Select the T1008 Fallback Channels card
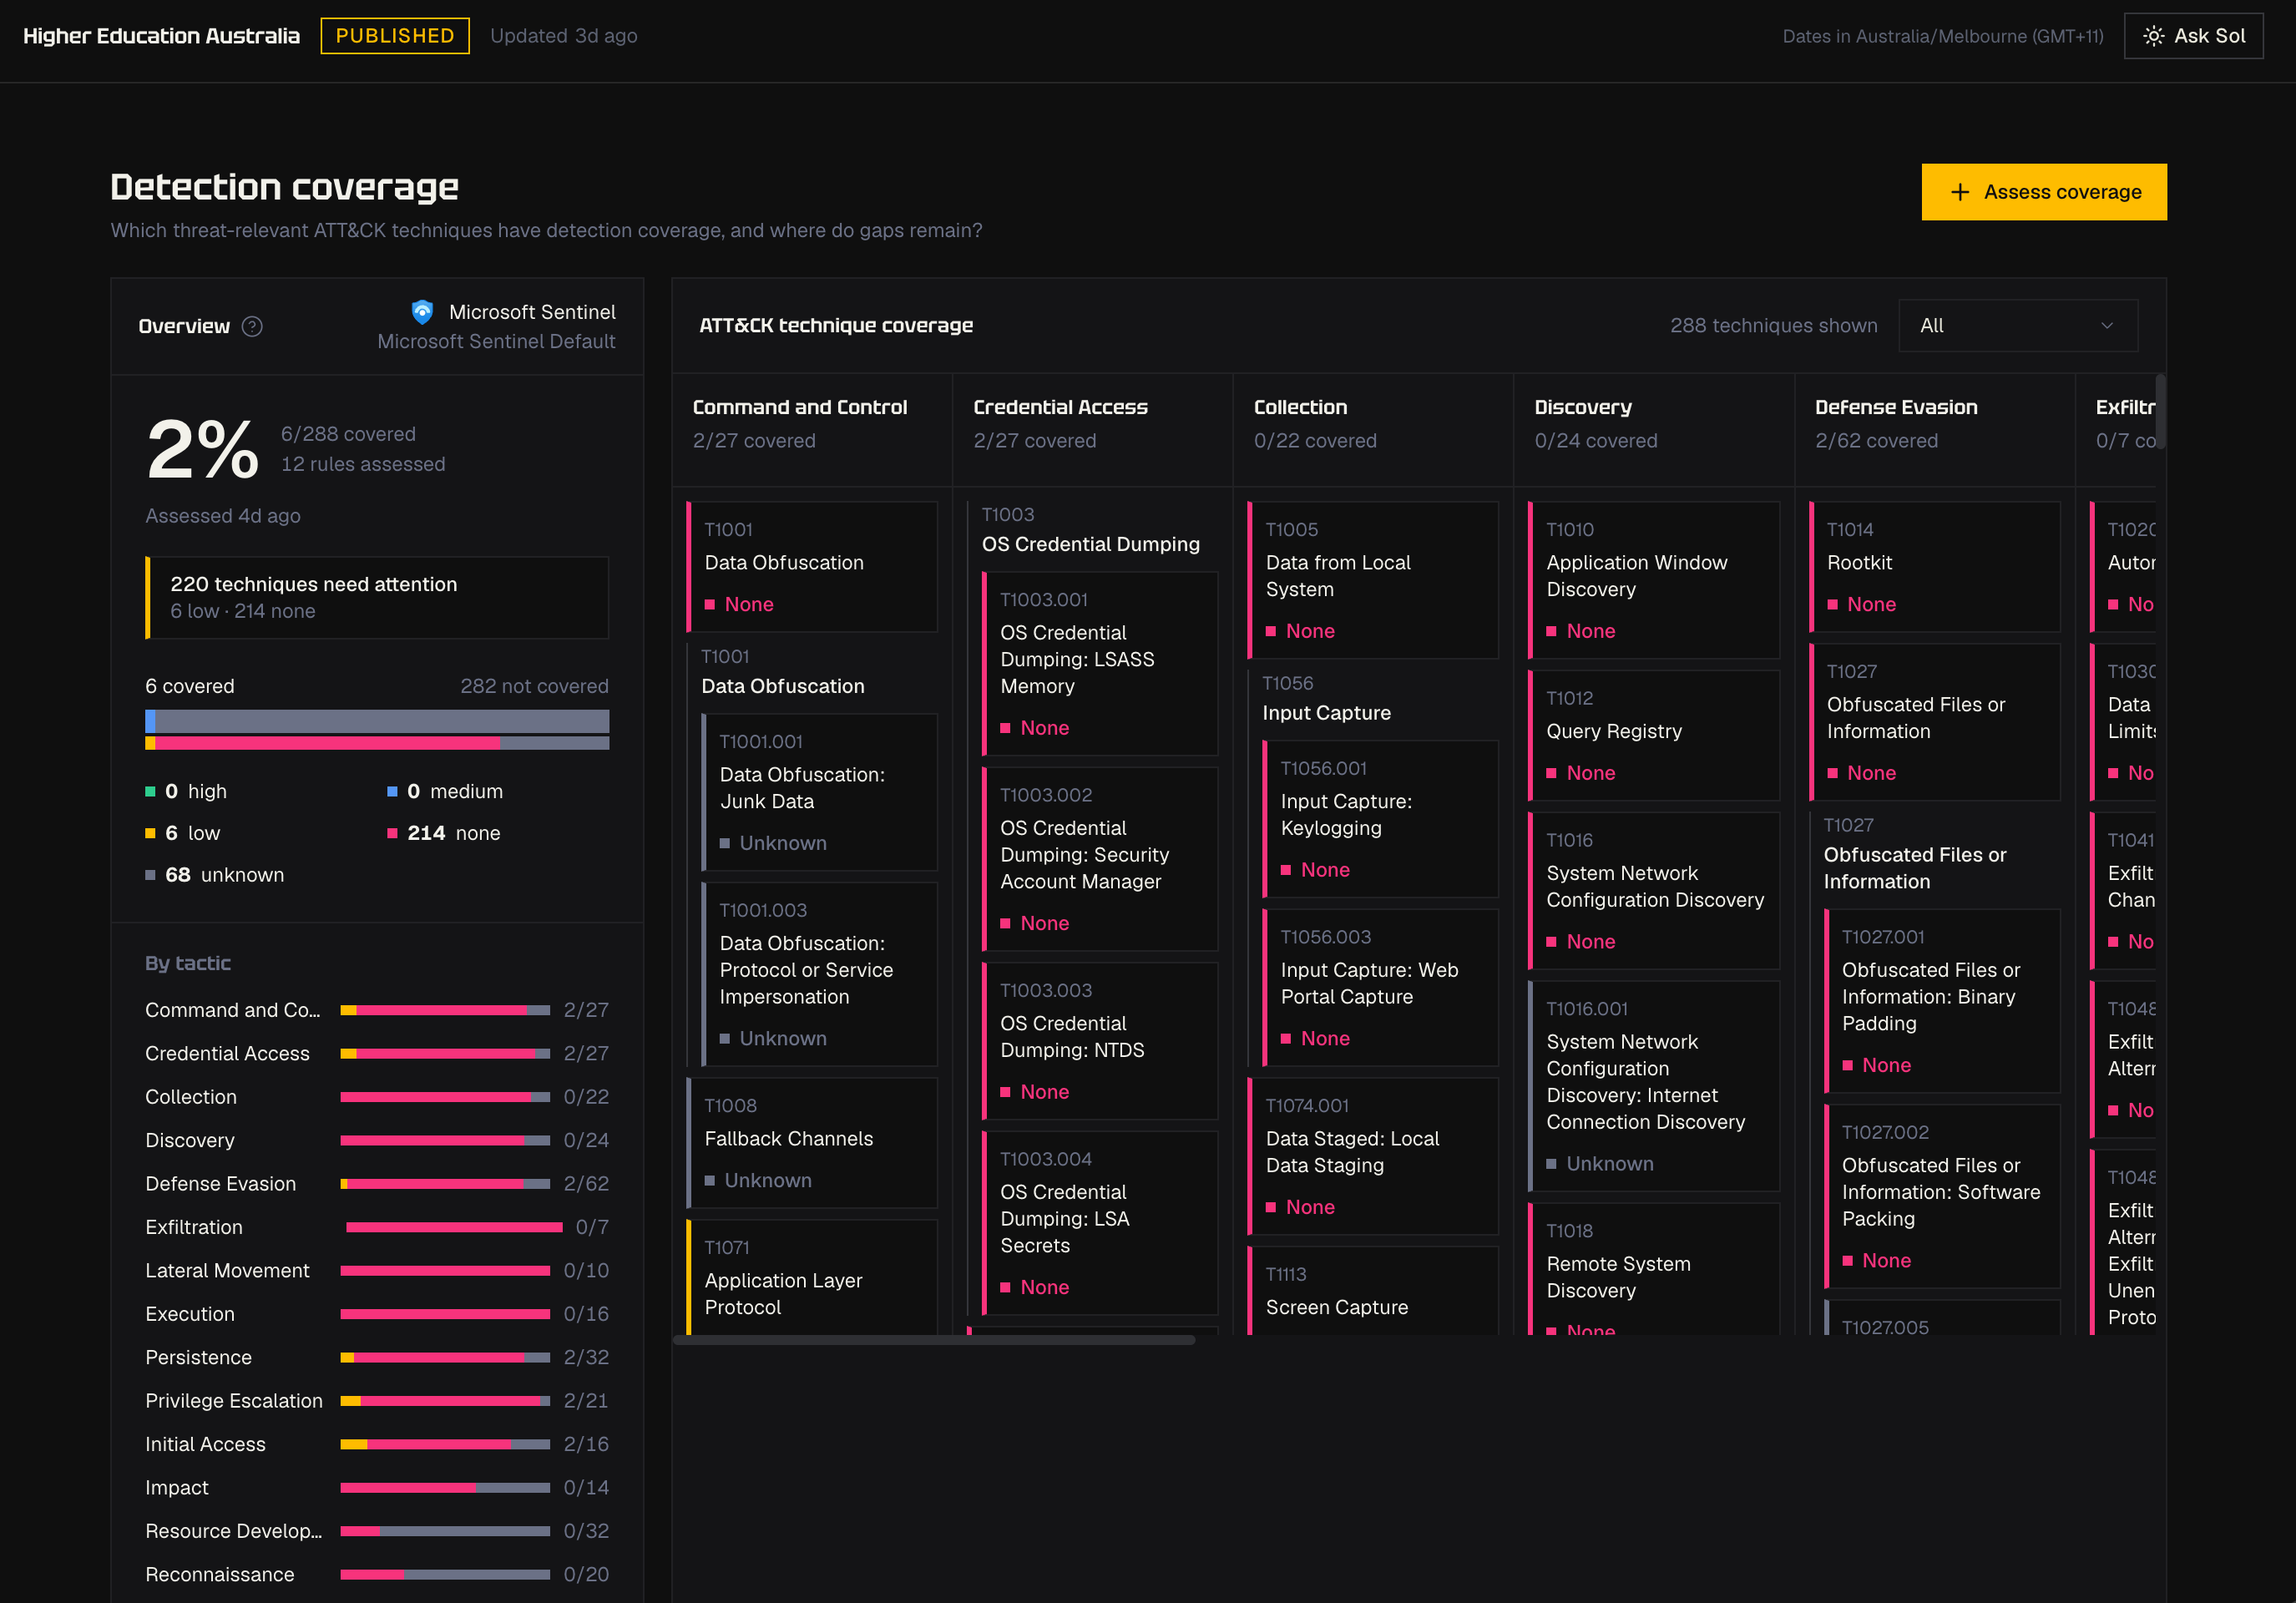This screenshot has width=2296, height=1603. (x=812, y=1143)
